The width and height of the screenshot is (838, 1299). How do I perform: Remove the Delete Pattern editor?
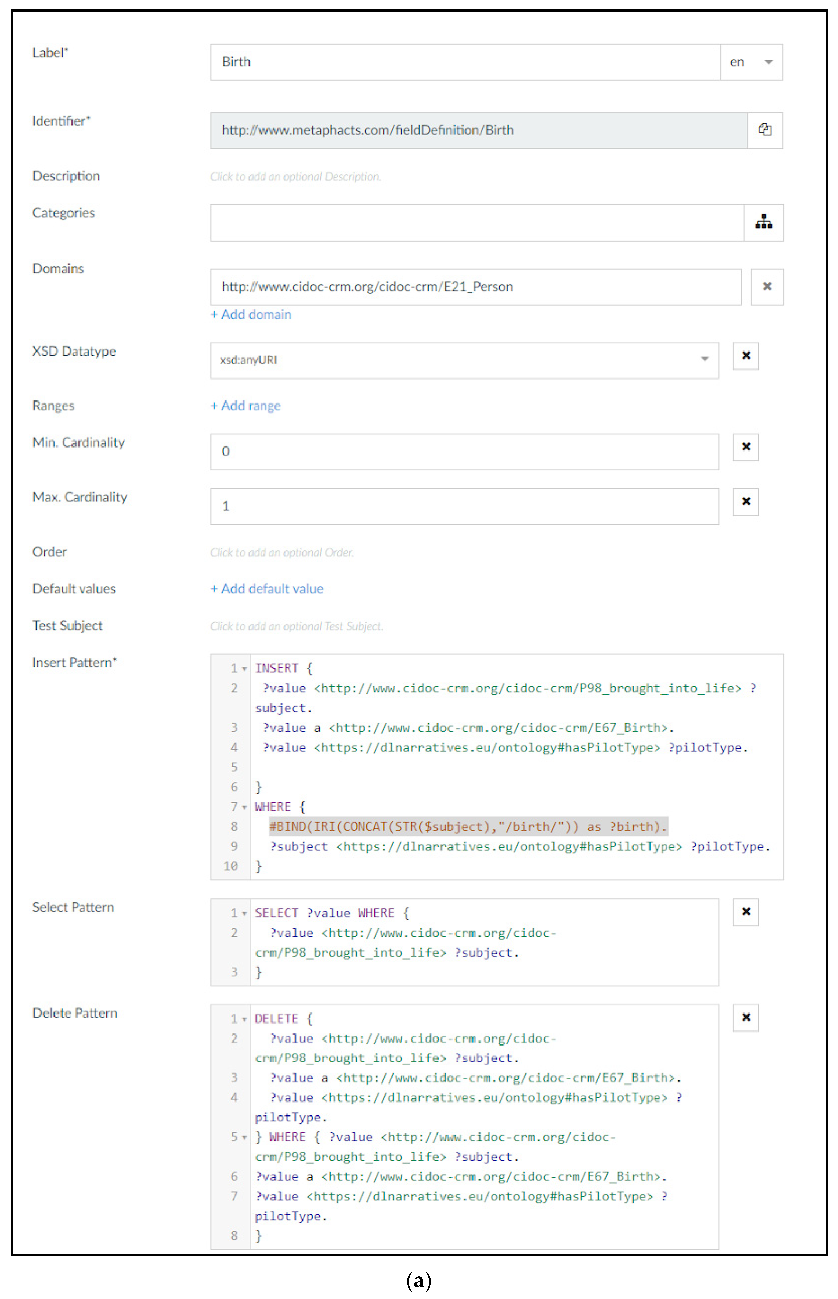point(746,1017)
